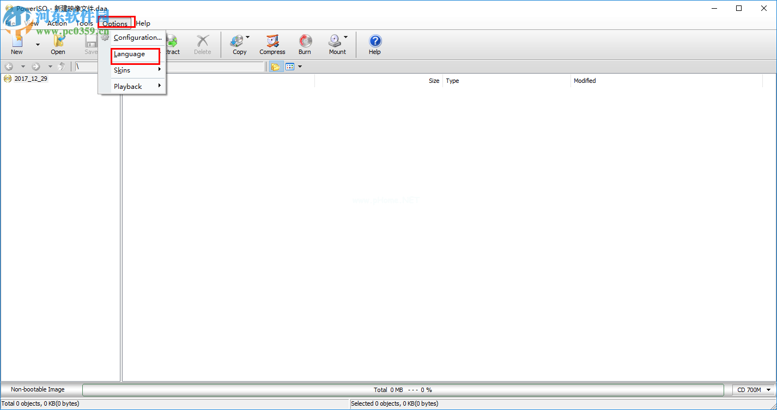Click the Selected 0 objects status text
Image resolution: width=777 pixels, height=410 pixels.
tap(394, 403)
